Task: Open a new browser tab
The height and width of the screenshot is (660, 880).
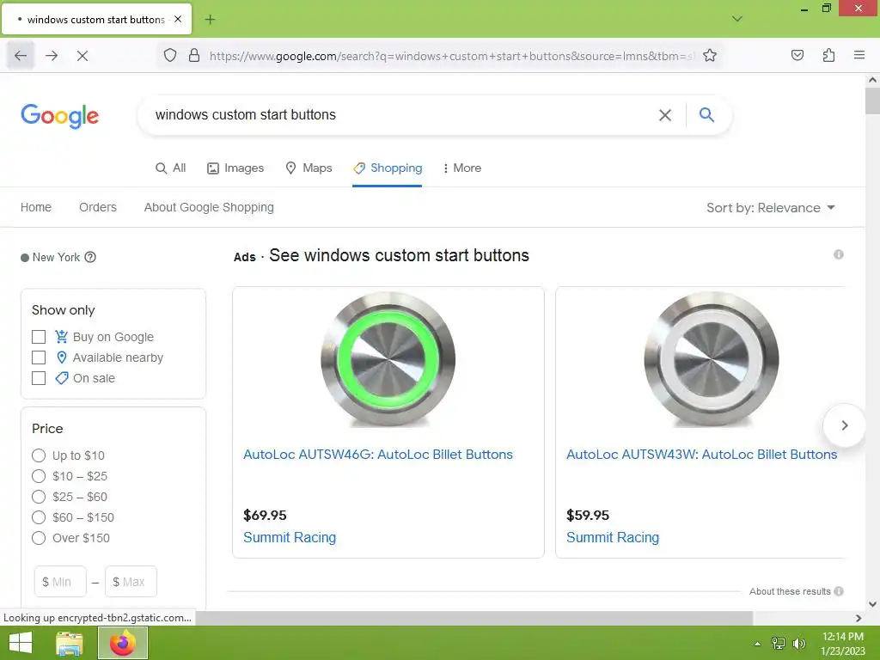Action: point(210,20)
